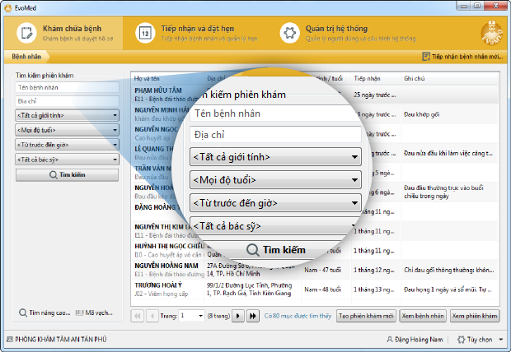The image size is (511, 352).
Task: Click the Đặng Hoàng Nam user entry
Action: tap(415, 340)
